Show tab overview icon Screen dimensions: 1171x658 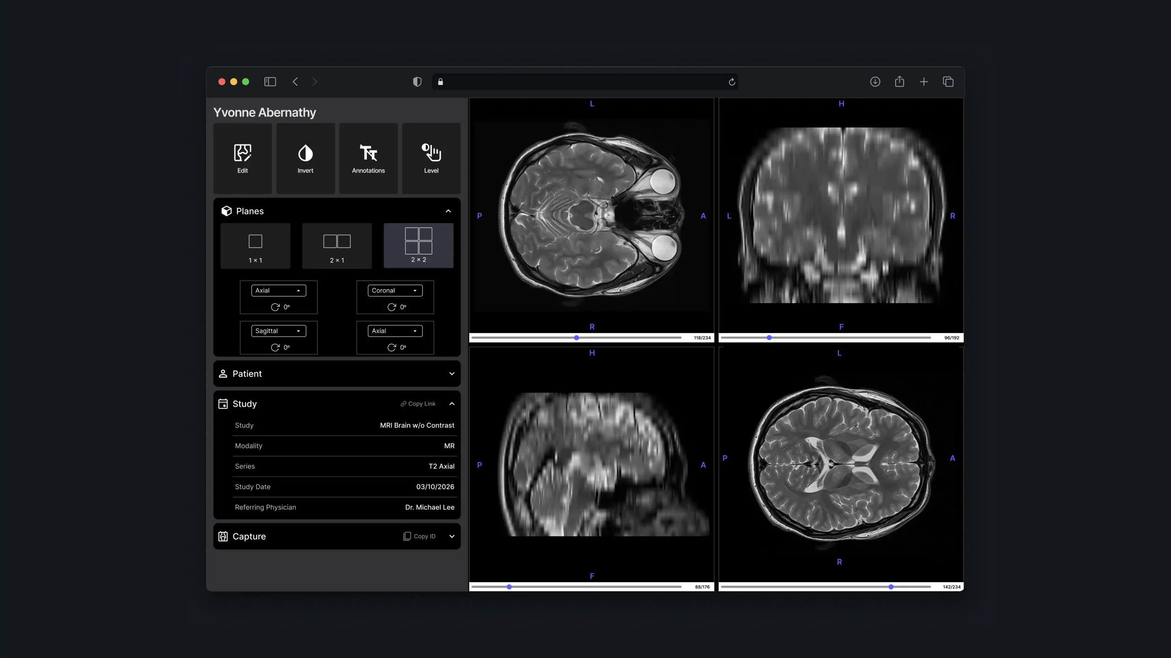click(x=948, y=82)
